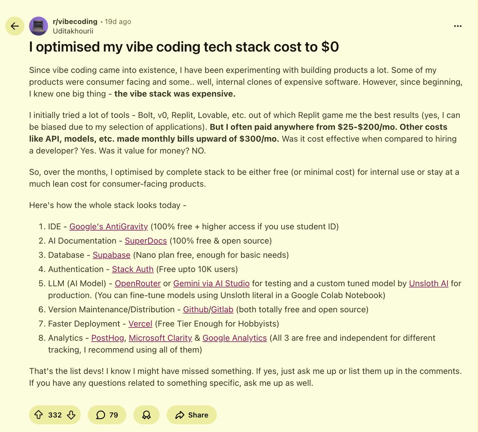Open the Vercel link
Screen dimensions: 478x432
click(140, 323)
